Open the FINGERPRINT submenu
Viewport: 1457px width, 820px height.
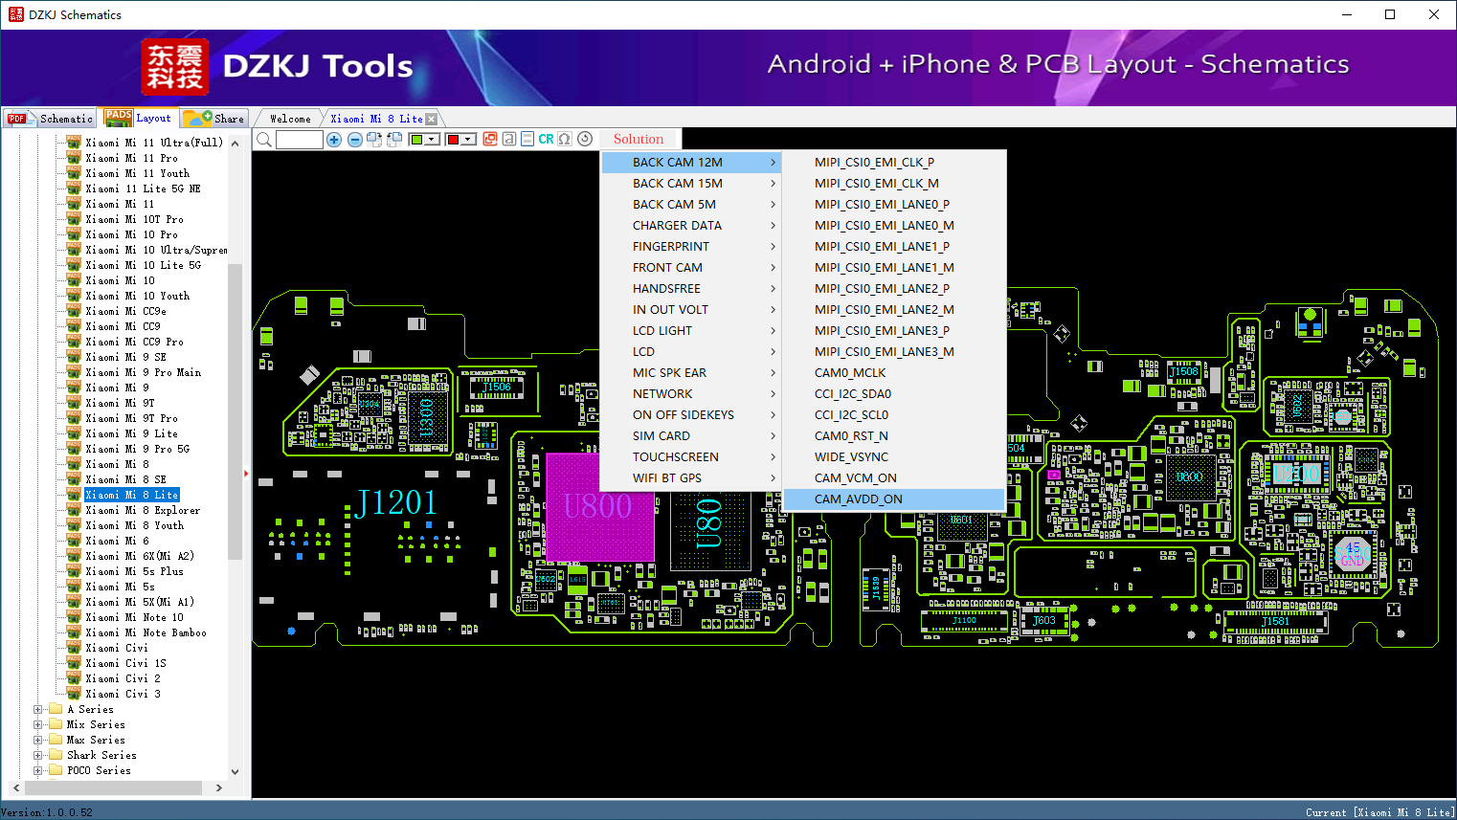[x=691, y=247]
